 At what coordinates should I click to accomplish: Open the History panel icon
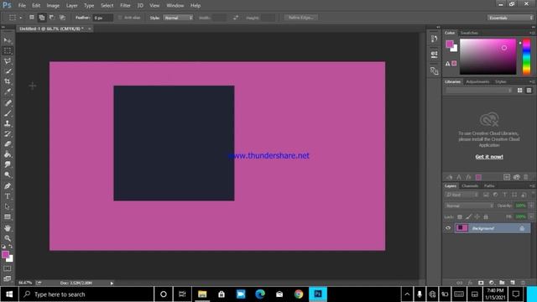435,39
